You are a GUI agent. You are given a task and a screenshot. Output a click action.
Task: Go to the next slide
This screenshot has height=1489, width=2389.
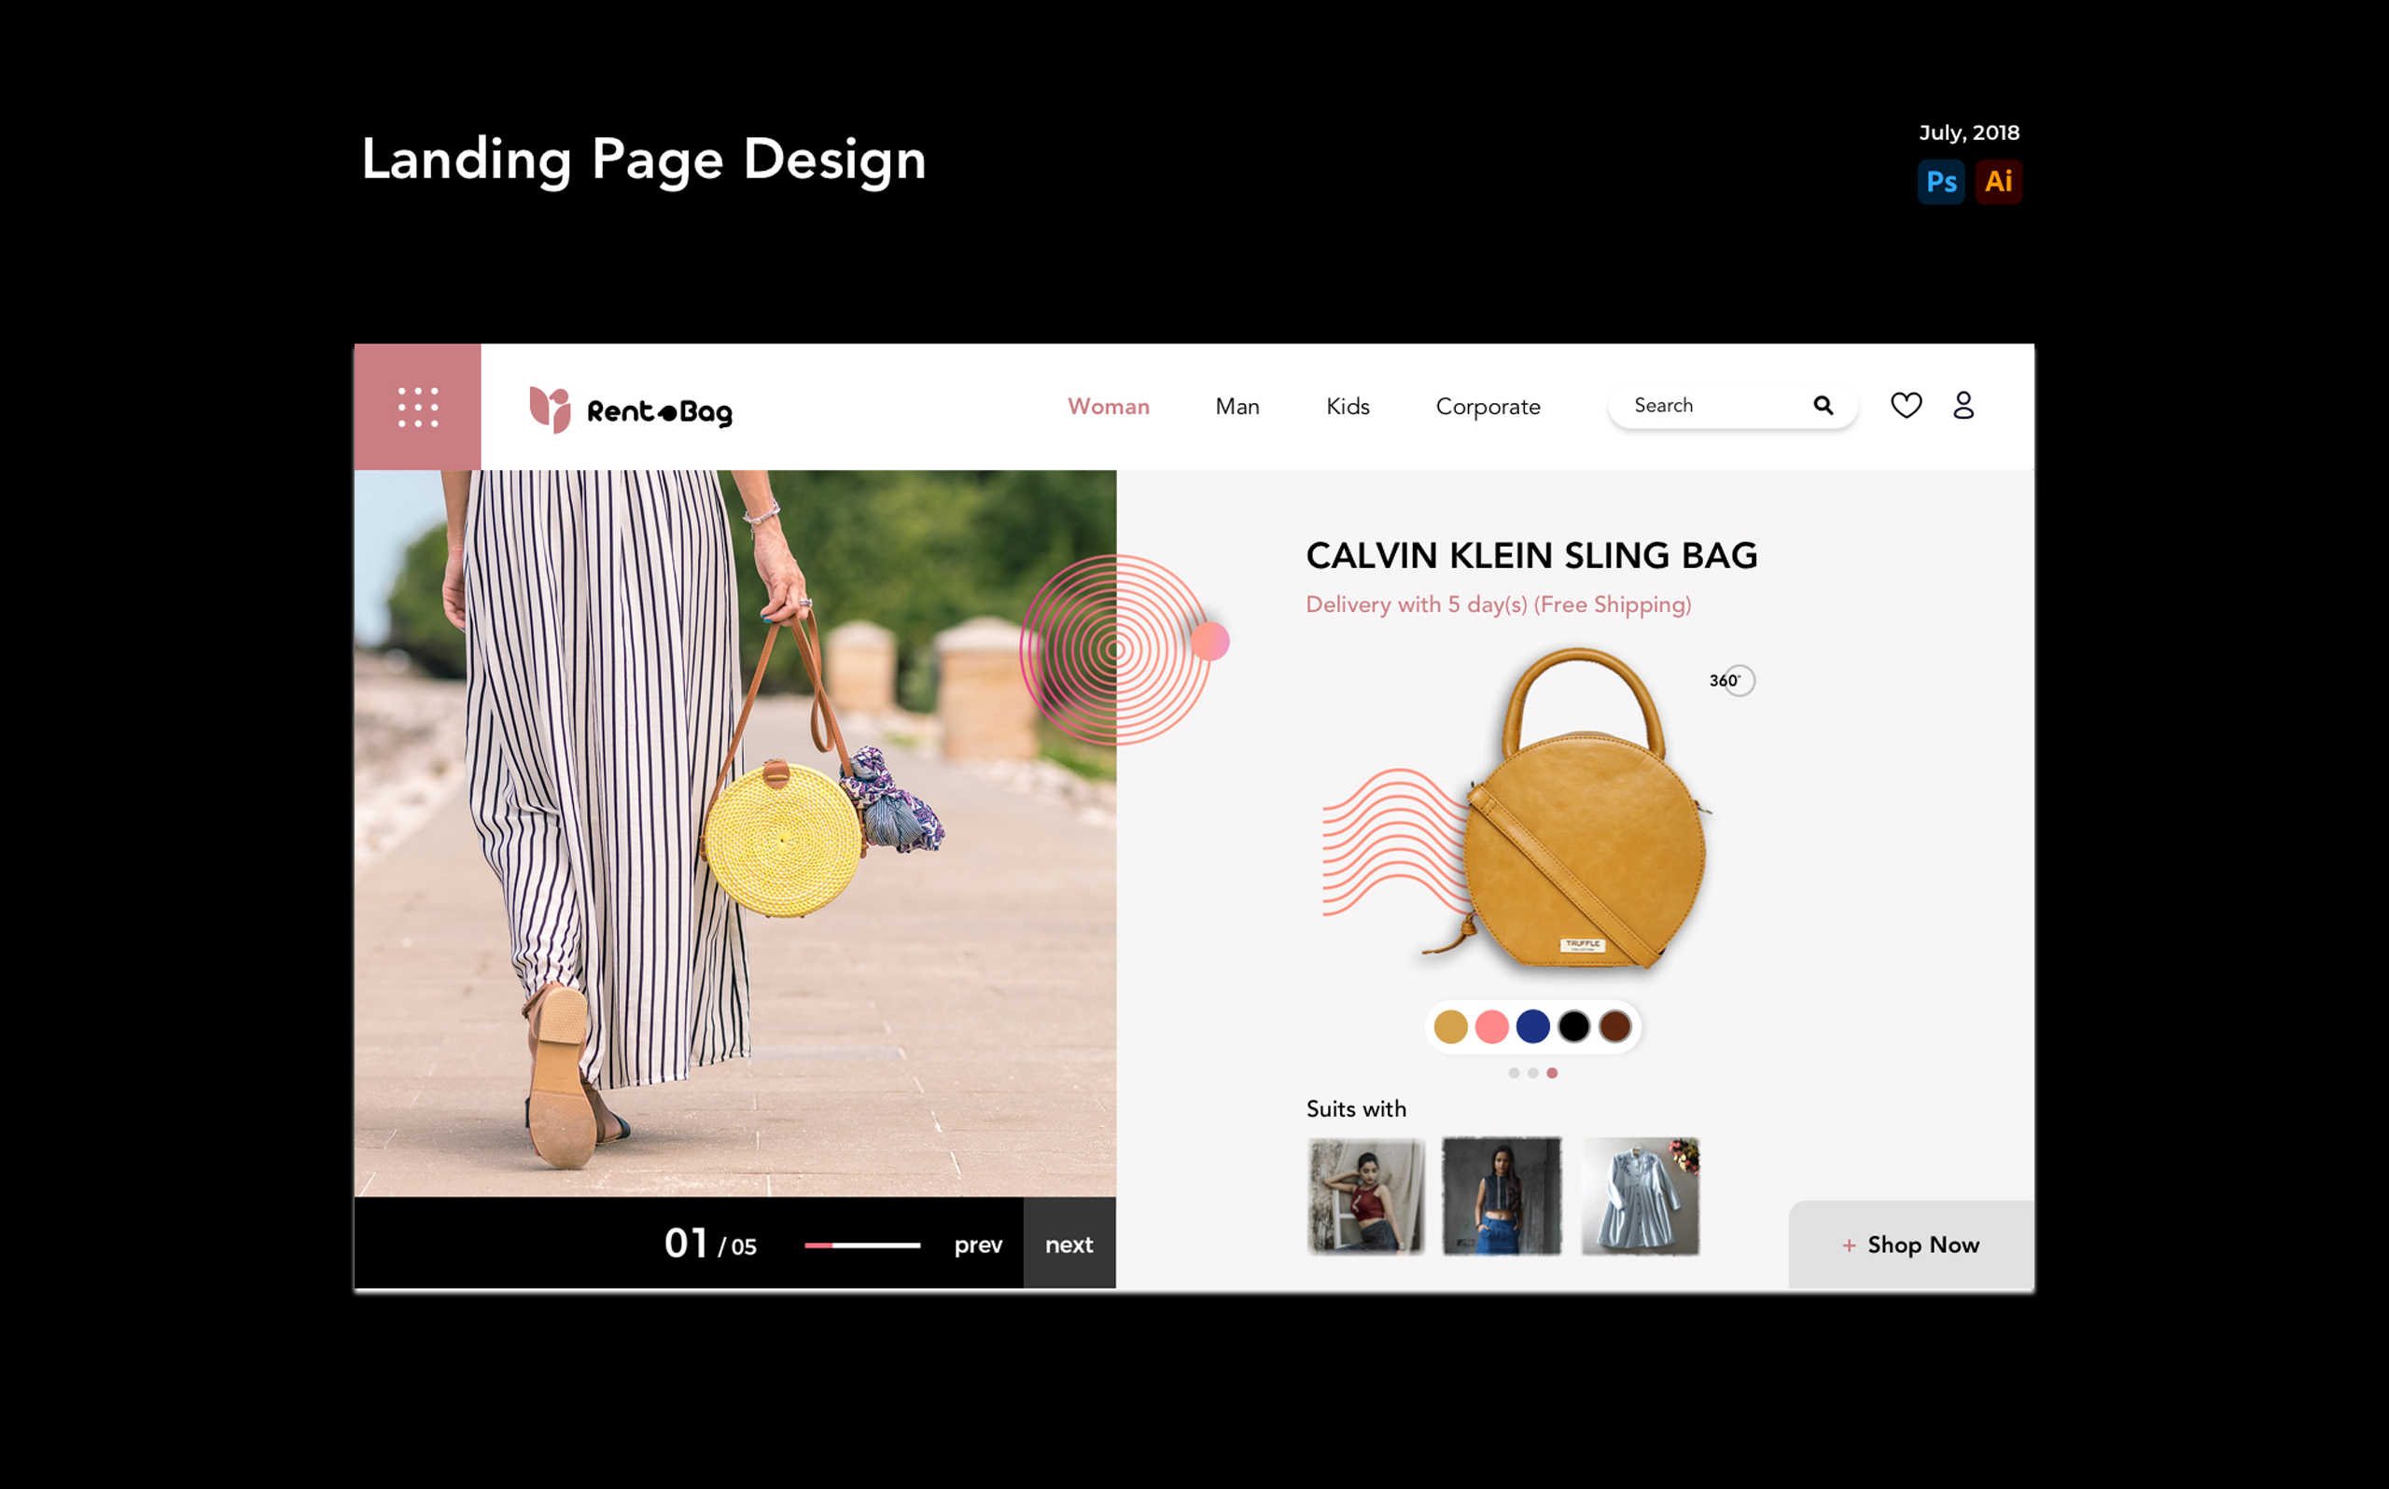click(x=1069, y=1244)
